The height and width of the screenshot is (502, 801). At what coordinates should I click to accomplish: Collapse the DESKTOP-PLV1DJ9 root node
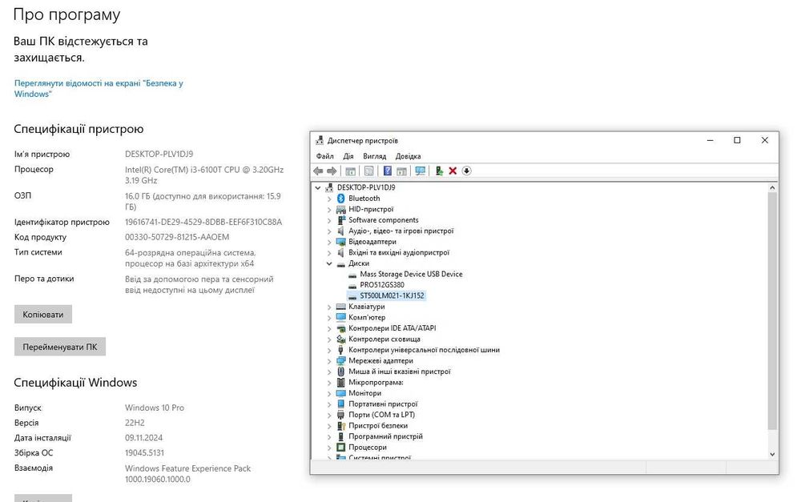tap(318, 187)
